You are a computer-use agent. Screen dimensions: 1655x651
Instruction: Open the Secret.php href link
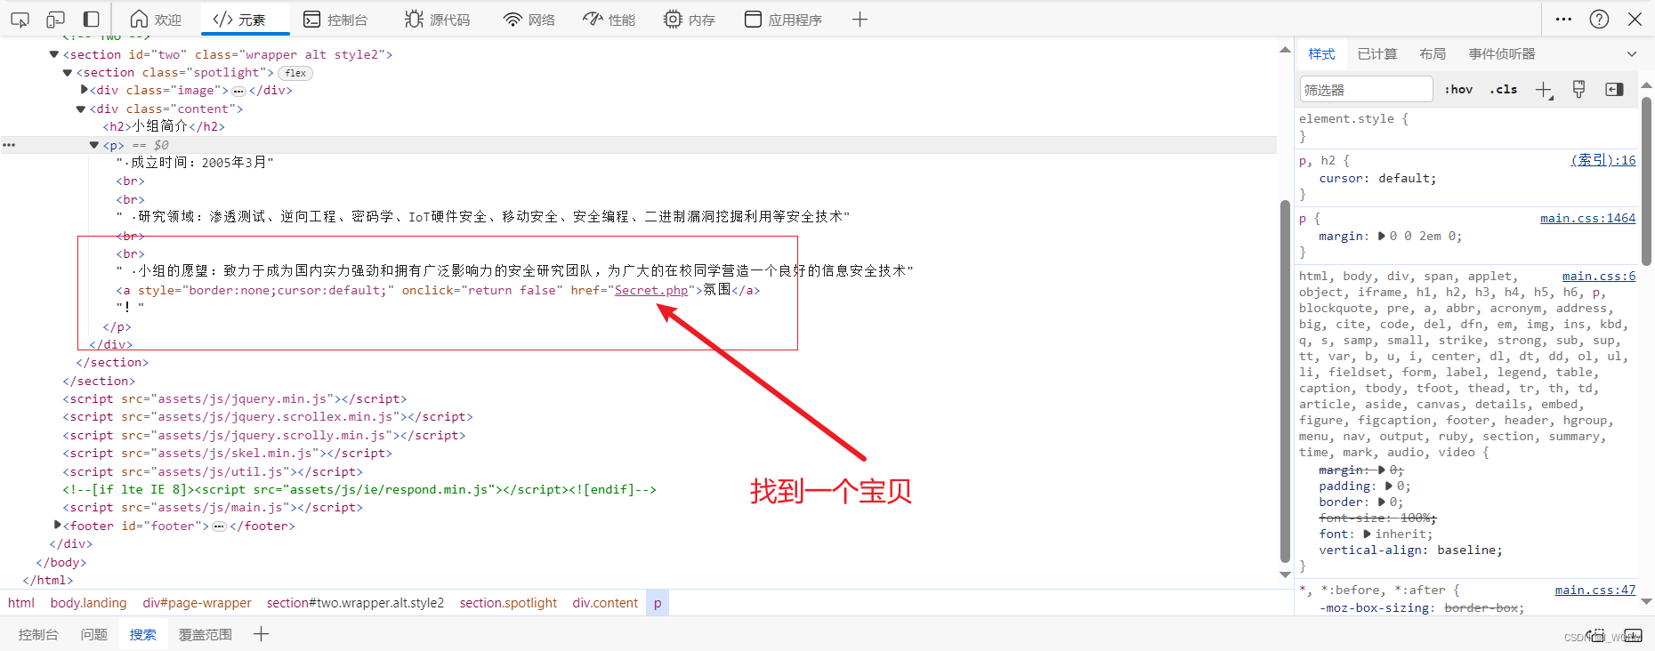click(651, 290)
